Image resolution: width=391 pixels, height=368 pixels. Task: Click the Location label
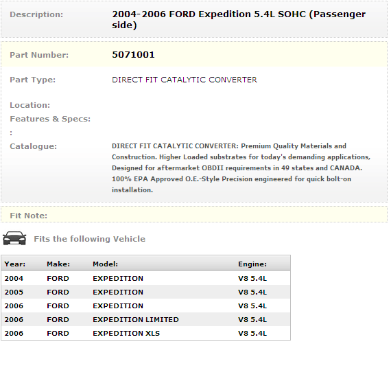click(x=30, y=105)
